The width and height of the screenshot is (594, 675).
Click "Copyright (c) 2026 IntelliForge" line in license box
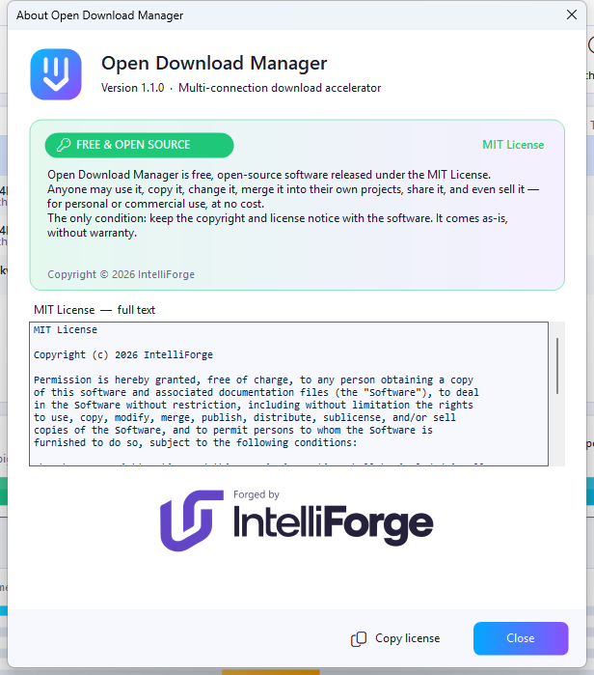coord(123,355)
